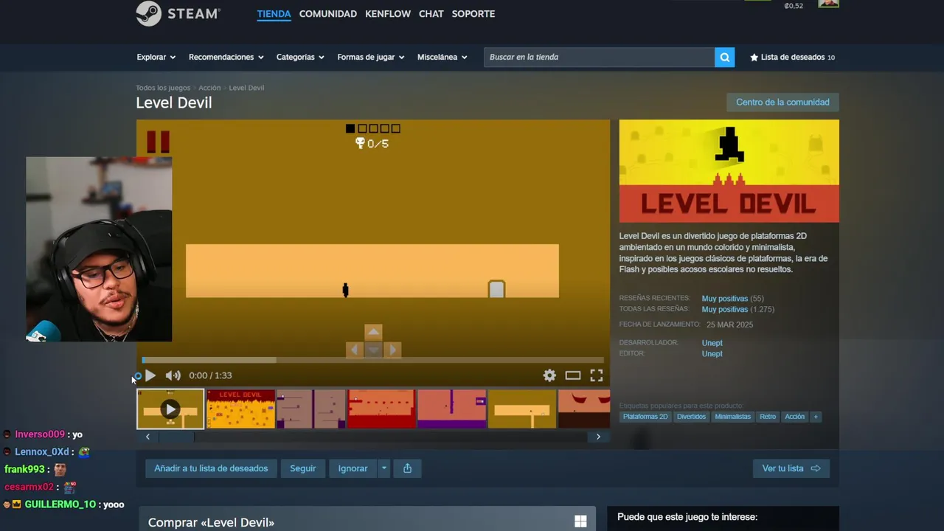Click the wallet balance in the header

[x=794, y=6]
